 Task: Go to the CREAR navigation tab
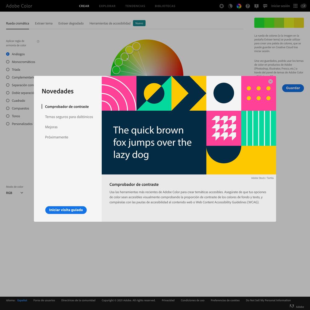(84, 6)
